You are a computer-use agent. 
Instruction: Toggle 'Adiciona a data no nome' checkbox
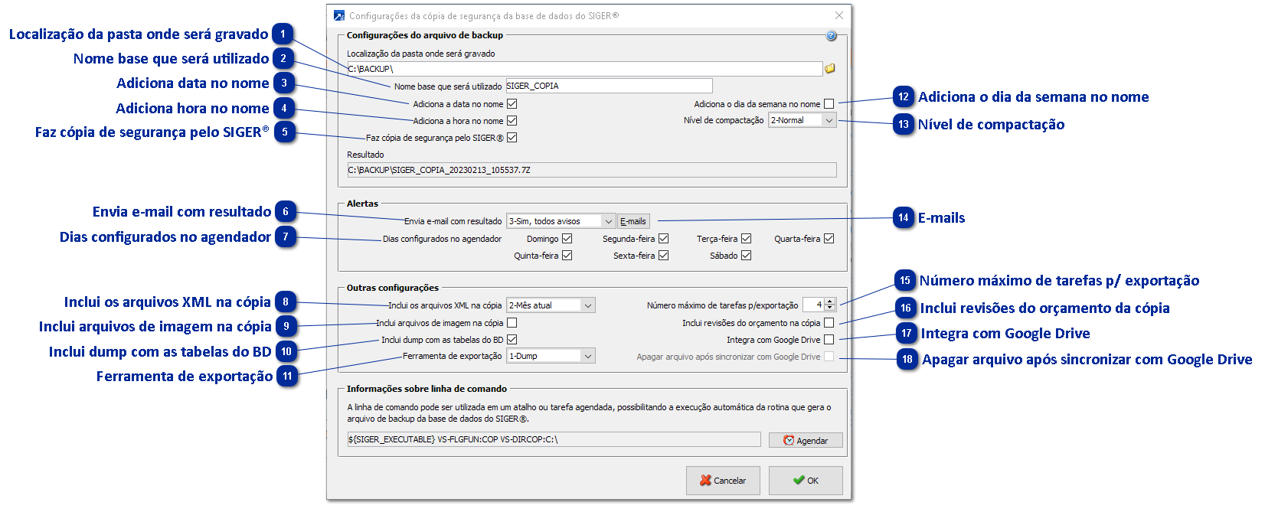pos(512,104)
